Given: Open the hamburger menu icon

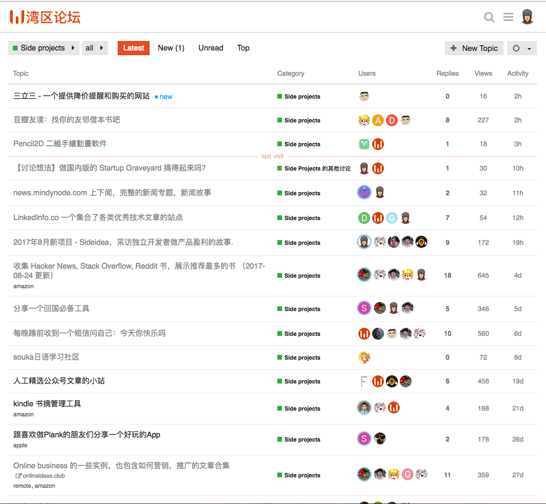Looking at the screenshot, I should 508,18.
